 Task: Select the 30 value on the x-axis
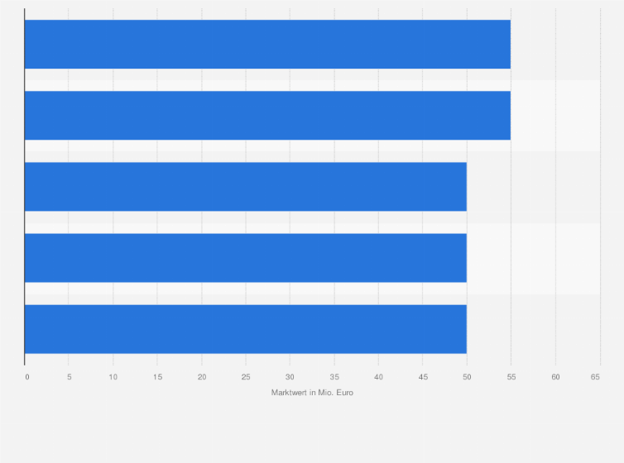[290, 377]
